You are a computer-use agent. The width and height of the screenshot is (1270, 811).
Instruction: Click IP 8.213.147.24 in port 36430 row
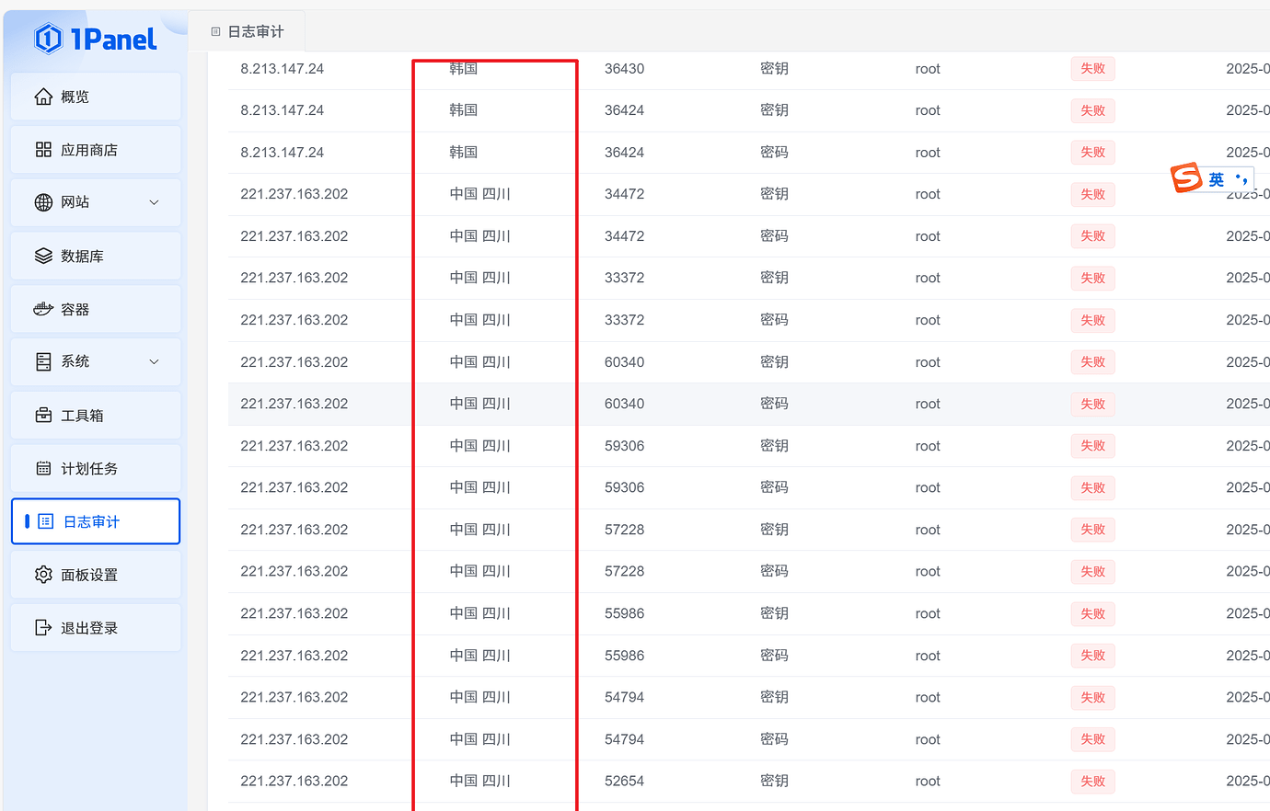(x=282, y=69)
